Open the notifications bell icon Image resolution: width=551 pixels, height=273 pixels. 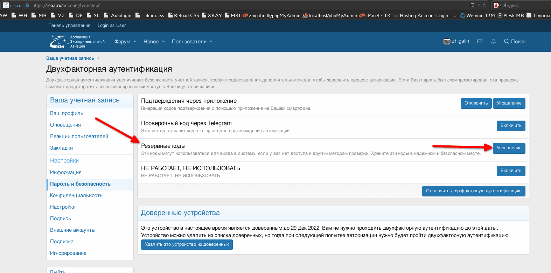tap(493, 42)
